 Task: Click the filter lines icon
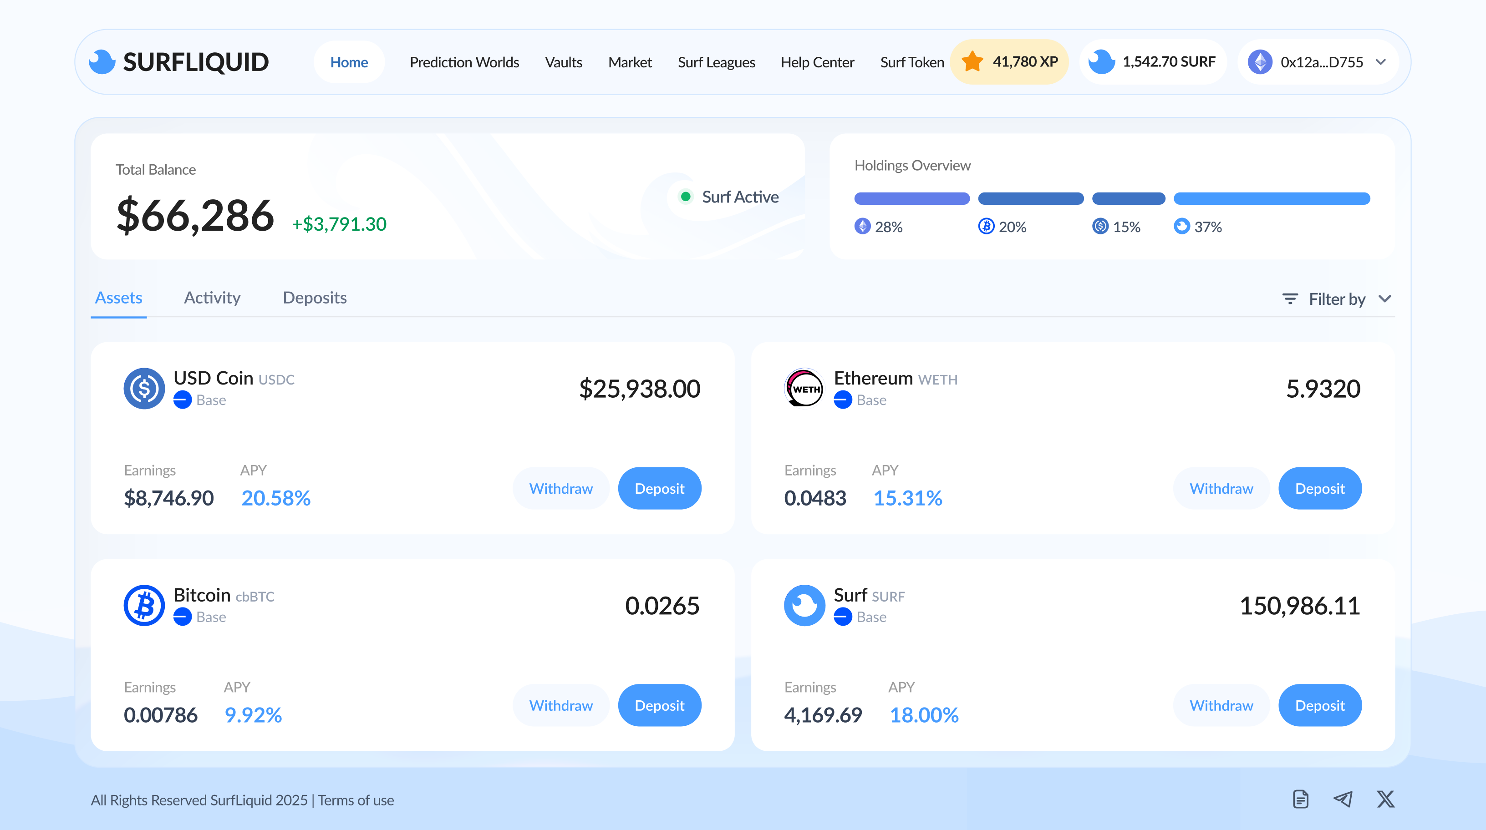click(1290, 299)
